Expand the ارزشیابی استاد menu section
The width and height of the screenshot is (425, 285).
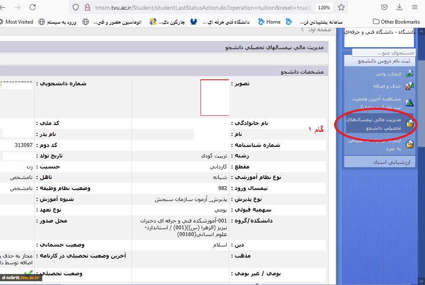380,162
